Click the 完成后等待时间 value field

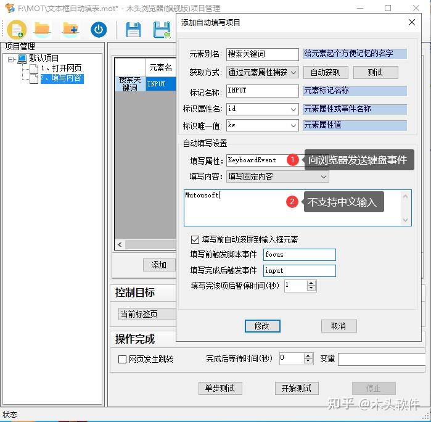tap(292, 358)
